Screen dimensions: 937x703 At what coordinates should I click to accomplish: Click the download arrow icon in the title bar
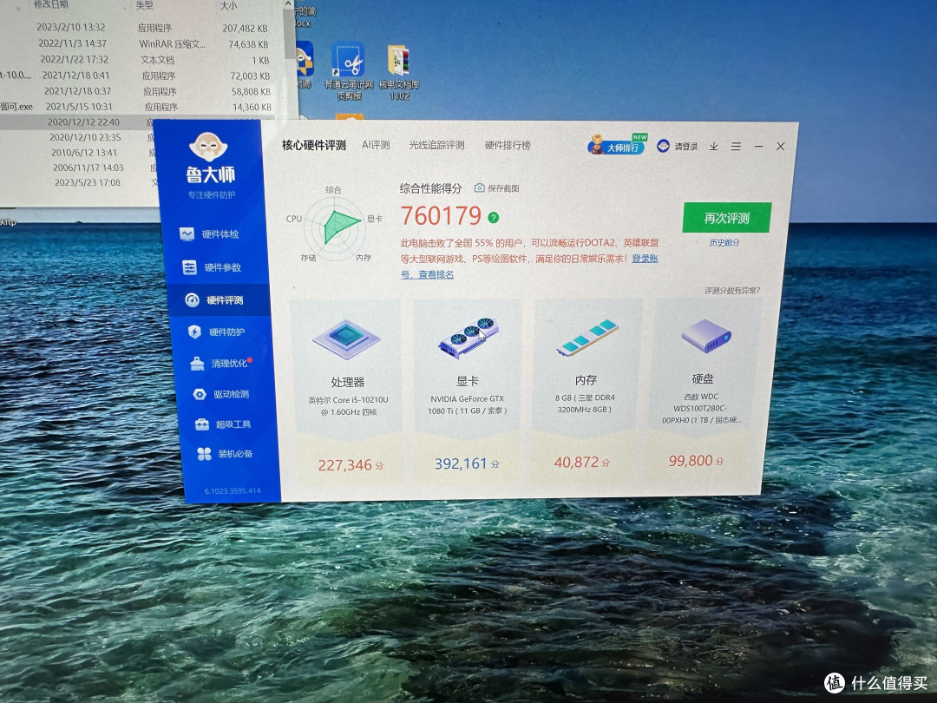point(713,146)
